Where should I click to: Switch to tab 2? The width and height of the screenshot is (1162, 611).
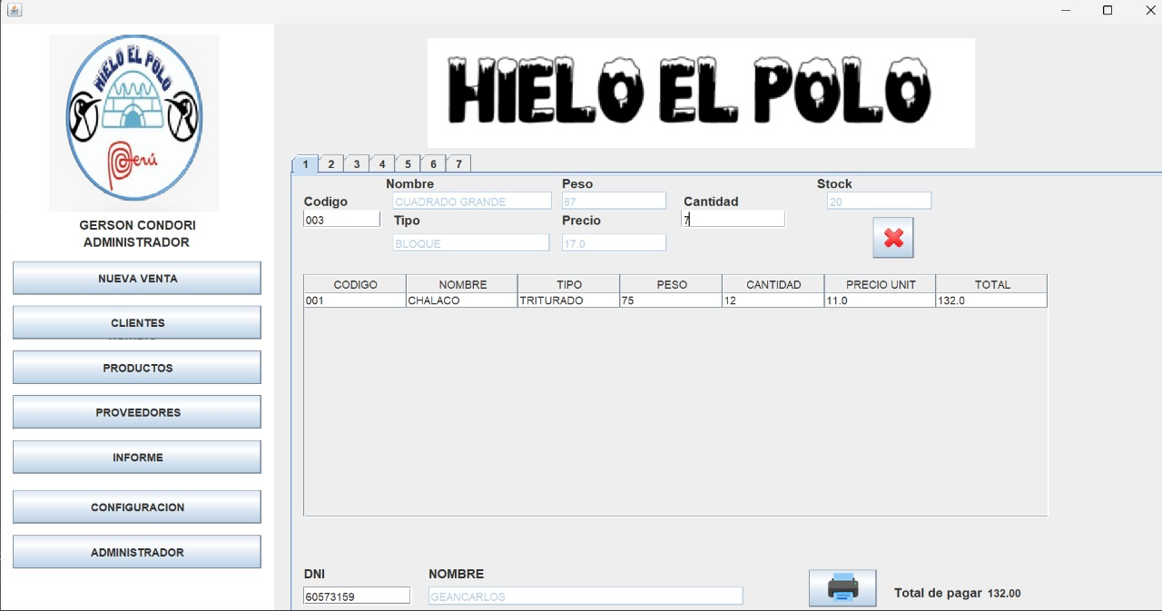pos(331,164)
